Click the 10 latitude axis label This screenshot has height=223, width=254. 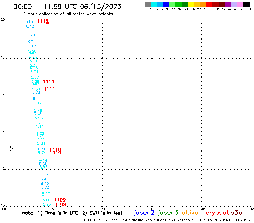tap(3, 206)
